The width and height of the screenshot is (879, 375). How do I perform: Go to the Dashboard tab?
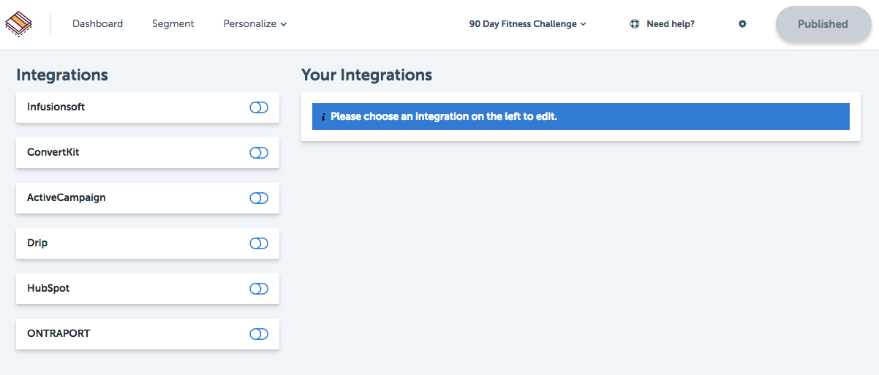coord(97,24)
